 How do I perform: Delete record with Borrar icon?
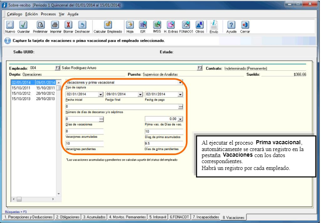[69, 25]
